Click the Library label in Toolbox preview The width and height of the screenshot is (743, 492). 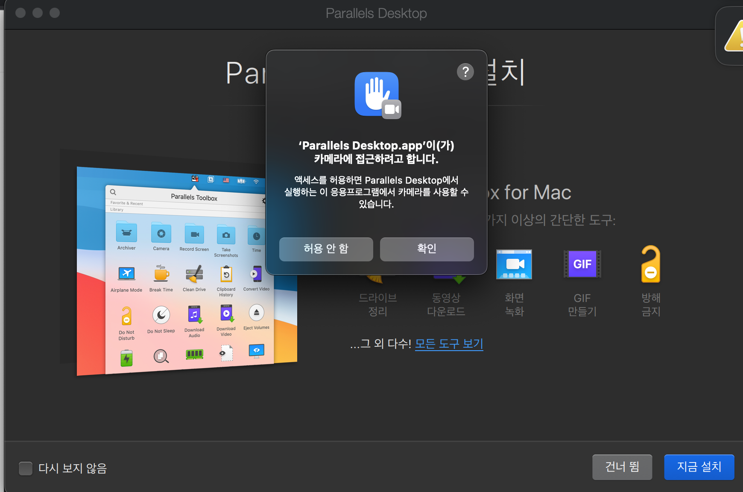click(x=117, y=209)
